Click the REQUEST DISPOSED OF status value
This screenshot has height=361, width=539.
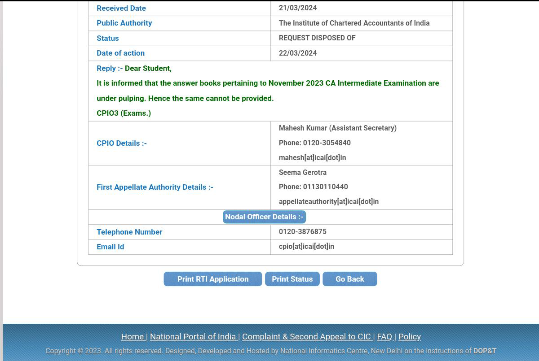[317, 38]
